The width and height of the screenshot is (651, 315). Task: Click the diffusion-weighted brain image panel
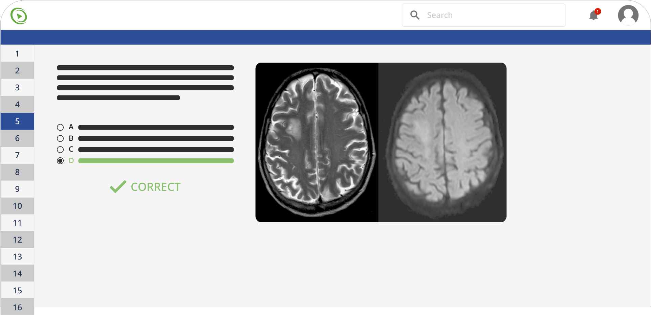click(442, 142)
